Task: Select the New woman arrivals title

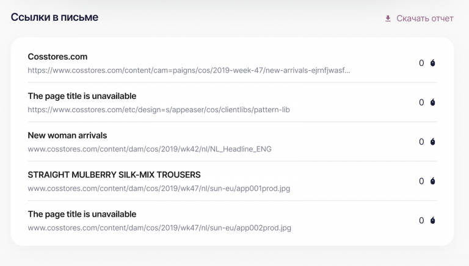Action: (x=67, y=135)
